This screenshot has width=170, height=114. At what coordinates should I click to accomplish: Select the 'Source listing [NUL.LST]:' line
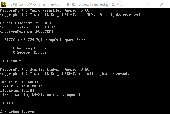point(28,27)
